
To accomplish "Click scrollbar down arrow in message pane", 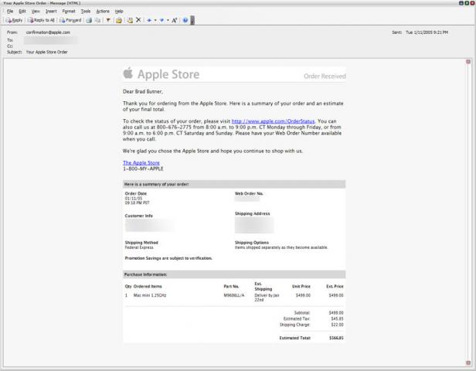I will (x=468, y=362).
